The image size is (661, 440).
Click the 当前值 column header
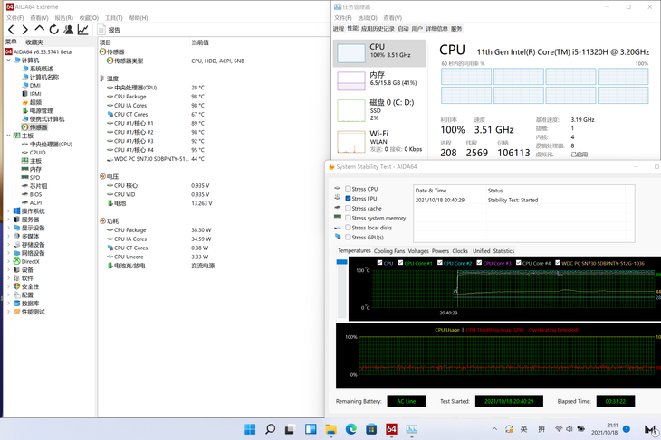[200, 42]
